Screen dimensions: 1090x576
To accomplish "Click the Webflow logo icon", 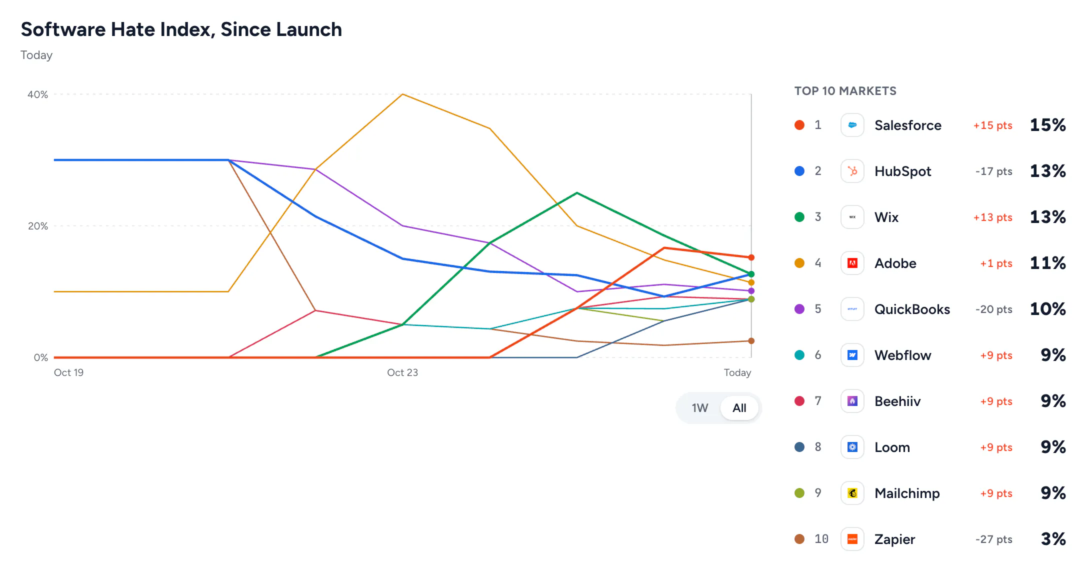I will tap(852, 355).
